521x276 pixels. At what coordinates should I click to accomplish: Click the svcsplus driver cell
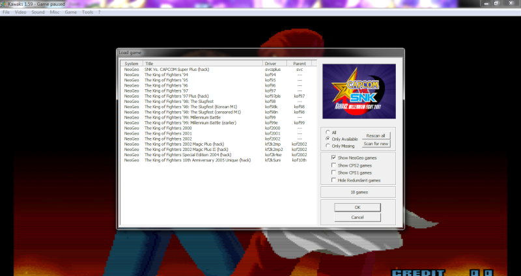(272, 70)
